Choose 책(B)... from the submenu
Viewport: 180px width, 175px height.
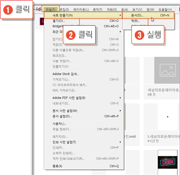(148, 21)
